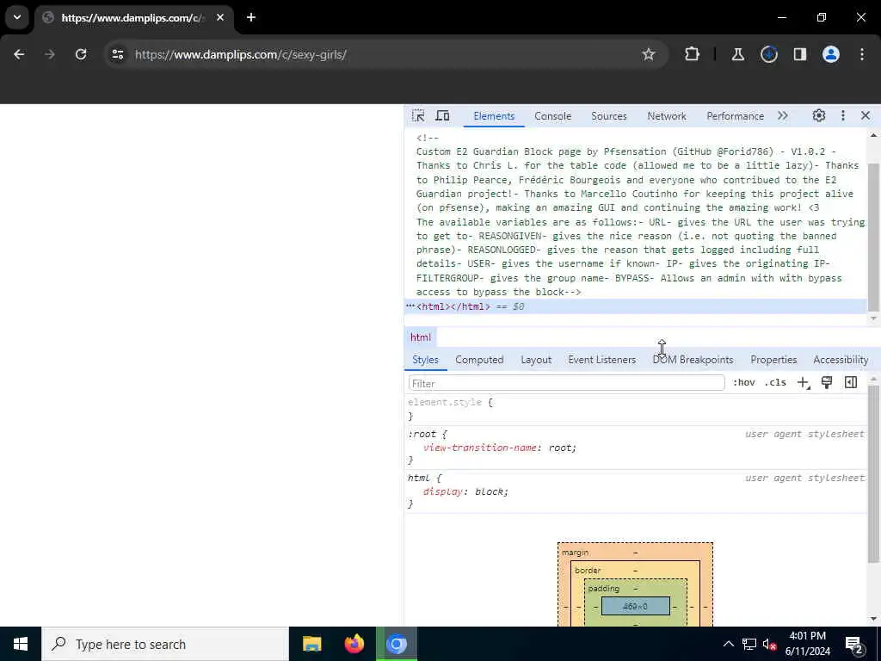The width and height of the screenshot is (881, 661).
Task: Open the Chrome three-dot menu
Action: [x=862, y=54]
